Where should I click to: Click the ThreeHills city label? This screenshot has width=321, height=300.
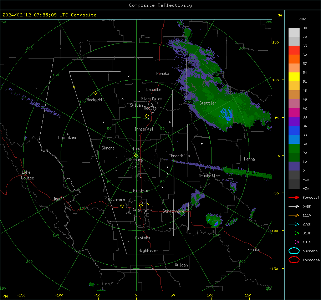(x=179, y=156)
